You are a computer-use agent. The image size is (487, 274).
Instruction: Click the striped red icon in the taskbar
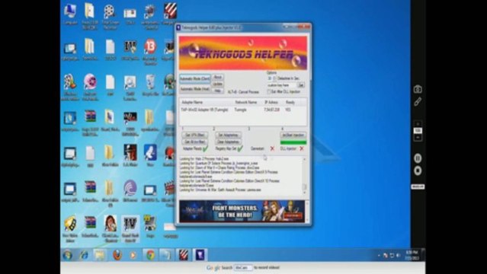(184, 255)
